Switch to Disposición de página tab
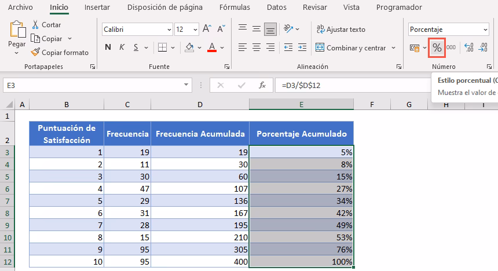The image size is (498, 271). coord(165,8)
